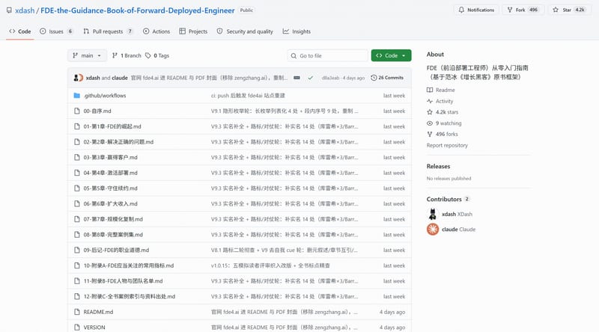Open the V9.1 commit message for 00-自序.md
This screenshot has height=332, width=599.
tap(285, 111)
